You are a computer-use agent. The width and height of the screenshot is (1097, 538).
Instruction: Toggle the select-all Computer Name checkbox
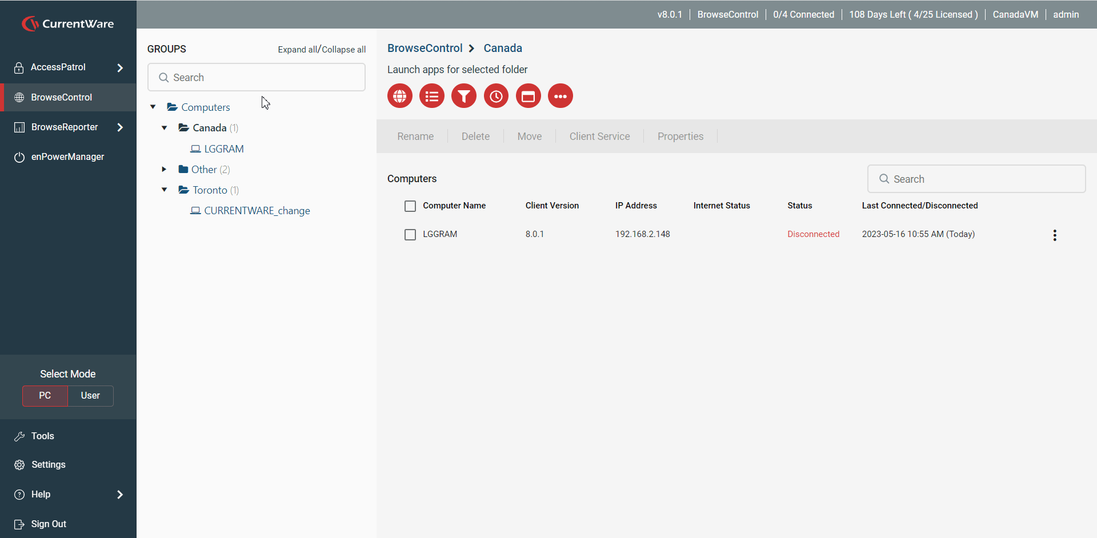coord(410,206)
